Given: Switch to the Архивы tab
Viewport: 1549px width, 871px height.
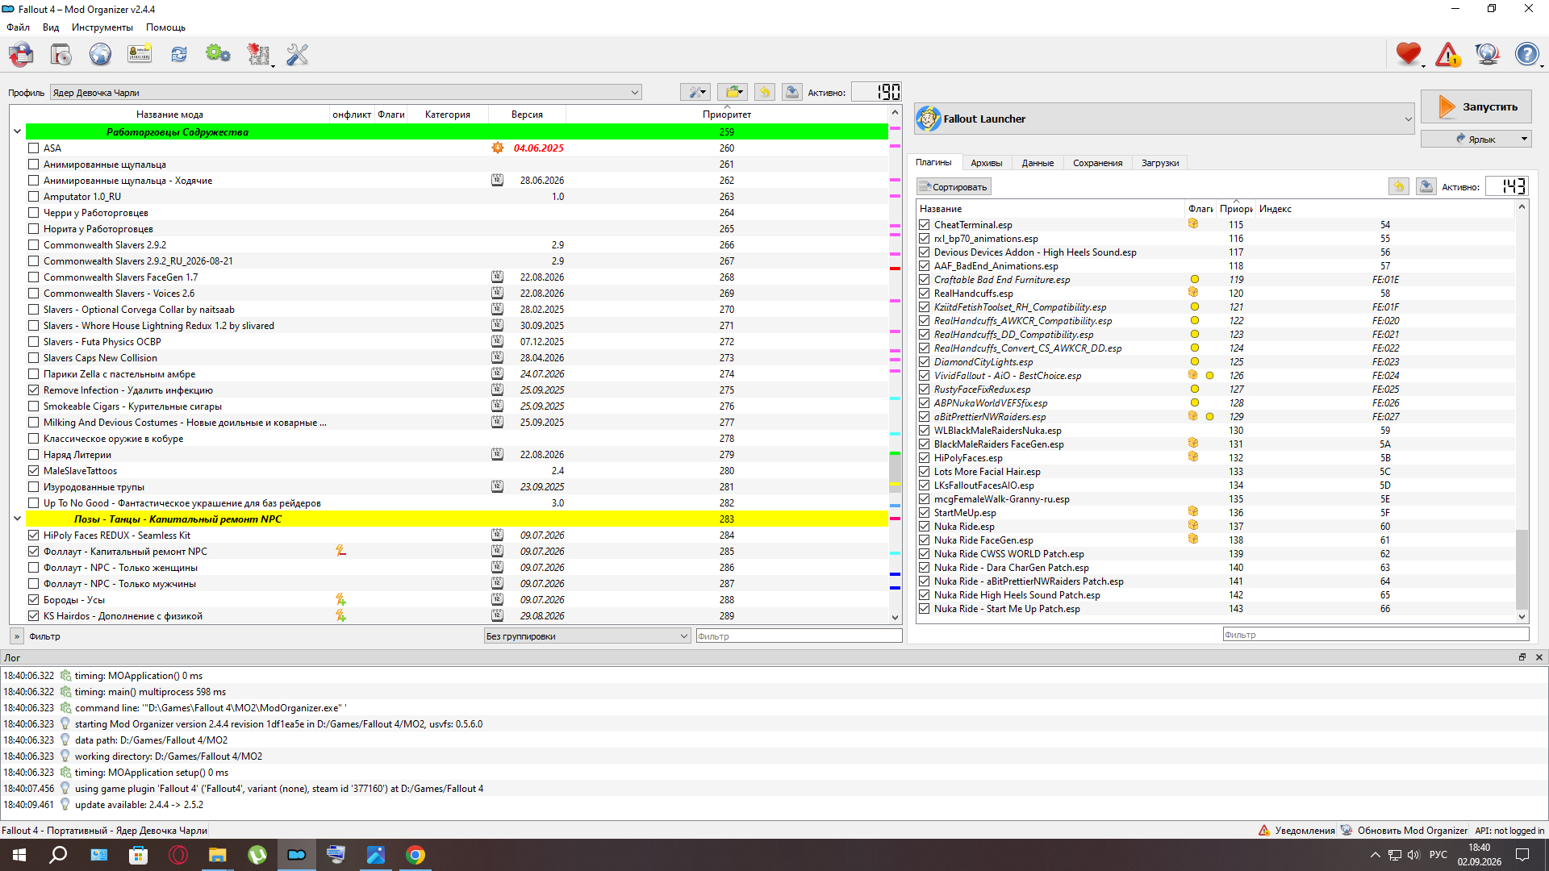Looking at the screenshot, I should [x=986, y=163].
